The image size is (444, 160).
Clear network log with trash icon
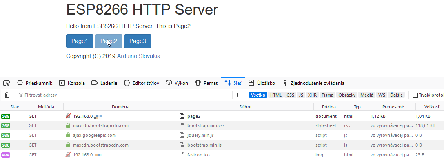click(7, 95)
